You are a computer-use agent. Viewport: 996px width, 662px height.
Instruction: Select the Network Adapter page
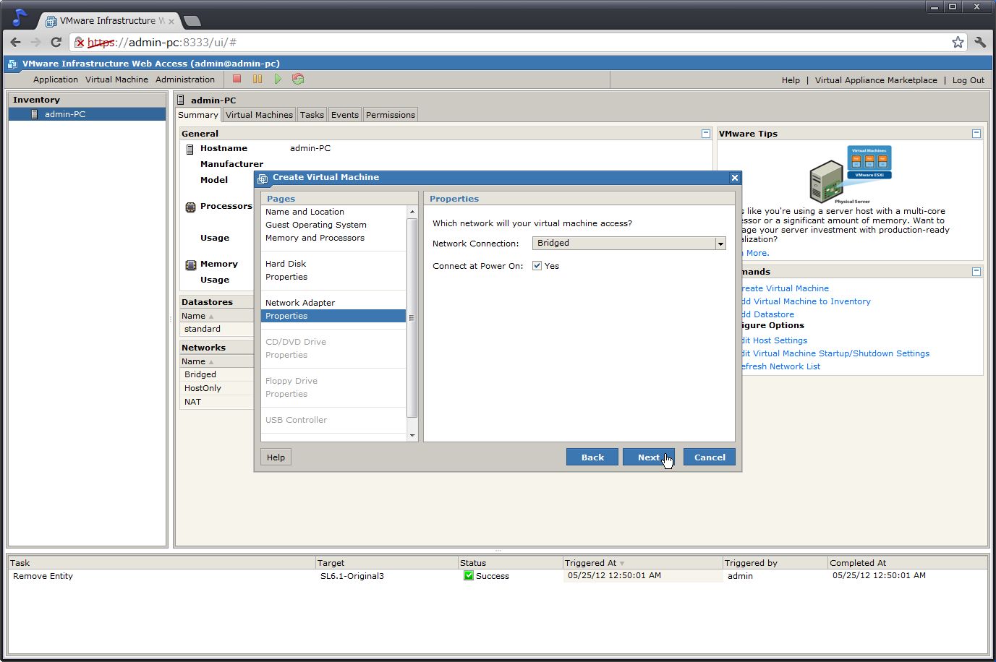300,303
